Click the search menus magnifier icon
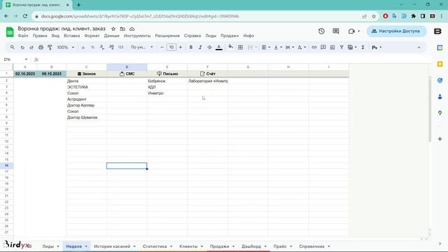448x252 pixels. [x=13, y=47]
